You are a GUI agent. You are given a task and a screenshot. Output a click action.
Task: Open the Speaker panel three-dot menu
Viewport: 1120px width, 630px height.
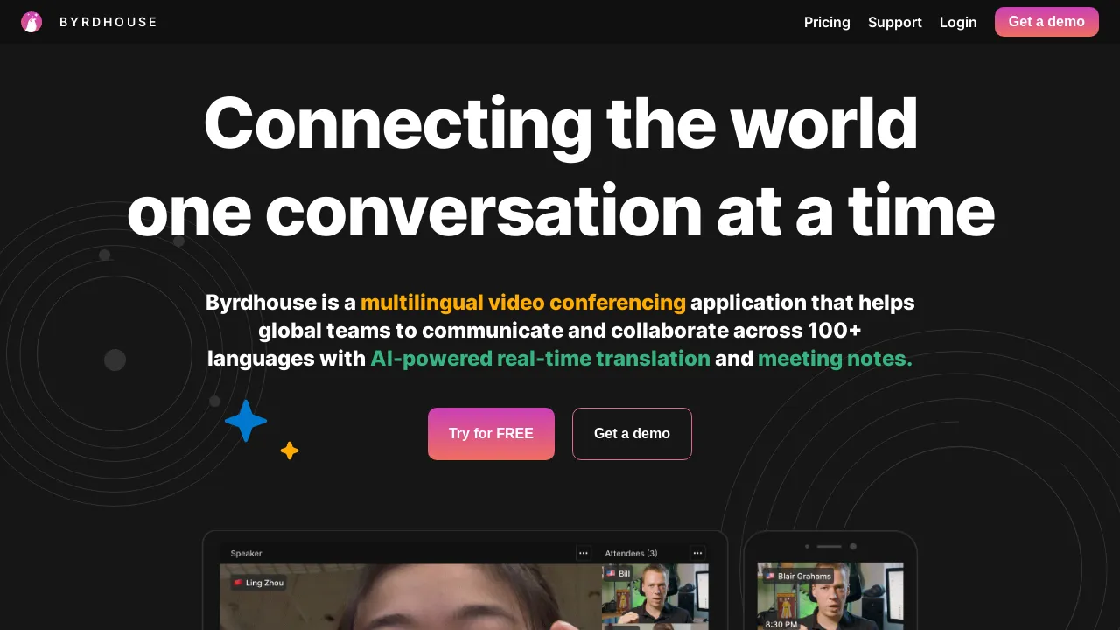coord(584,553)
